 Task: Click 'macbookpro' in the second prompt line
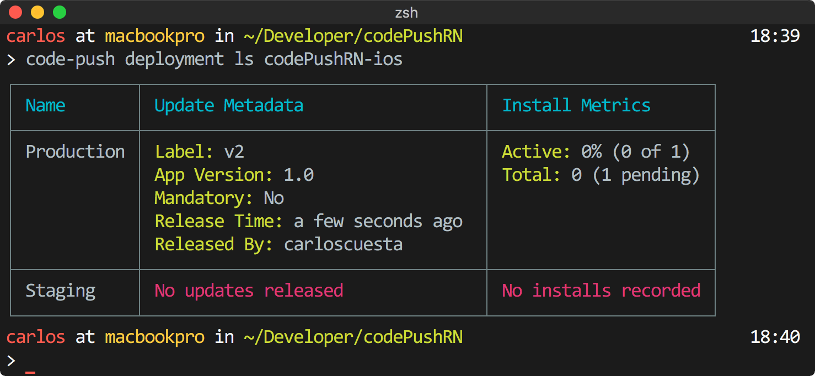coord(155,337)
